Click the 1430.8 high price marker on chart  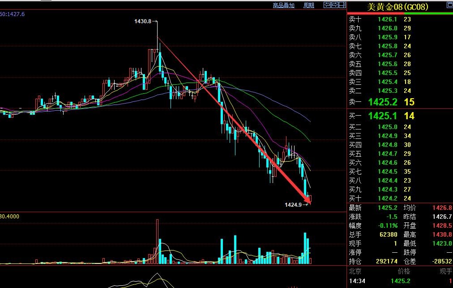[143, 21]
